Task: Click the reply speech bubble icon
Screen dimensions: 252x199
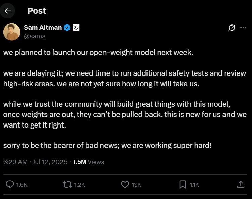Action: click(x=10, y=184)
